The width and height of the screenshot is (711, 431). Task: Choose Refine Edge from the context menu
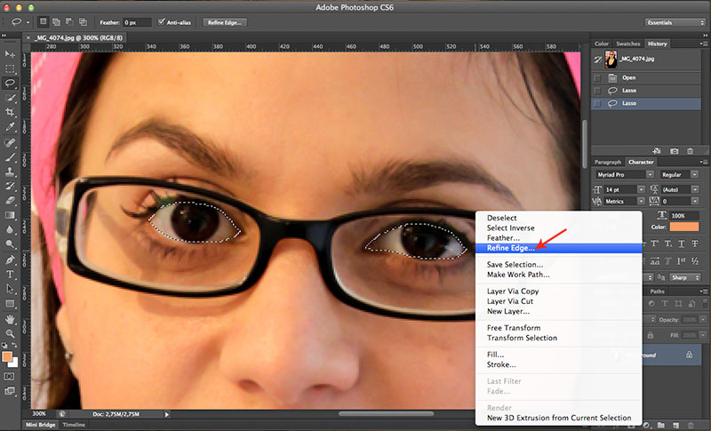(517, 248)
